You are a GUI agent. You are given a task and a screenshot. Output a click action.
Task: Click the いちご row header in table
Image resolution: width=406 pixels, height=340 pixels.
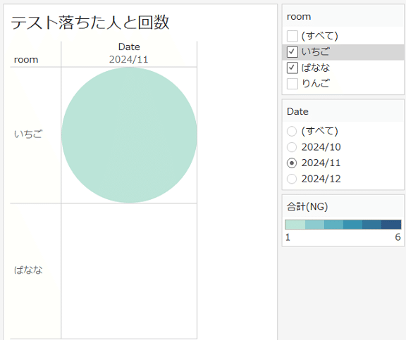[x=28, y=134]
